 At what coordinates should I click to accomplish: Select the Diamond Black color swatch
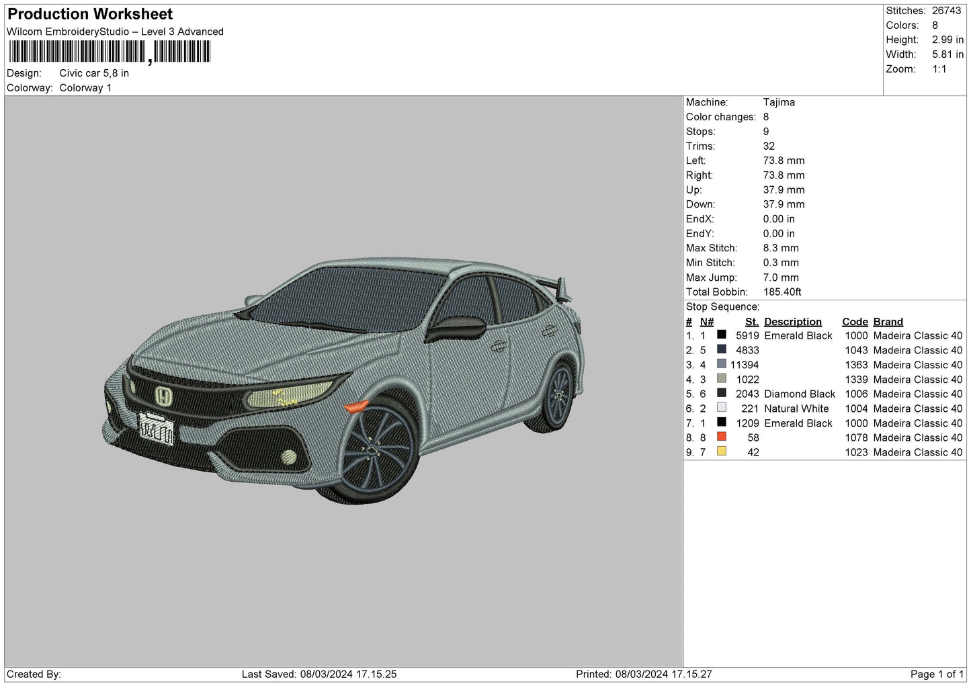(722, 394)
